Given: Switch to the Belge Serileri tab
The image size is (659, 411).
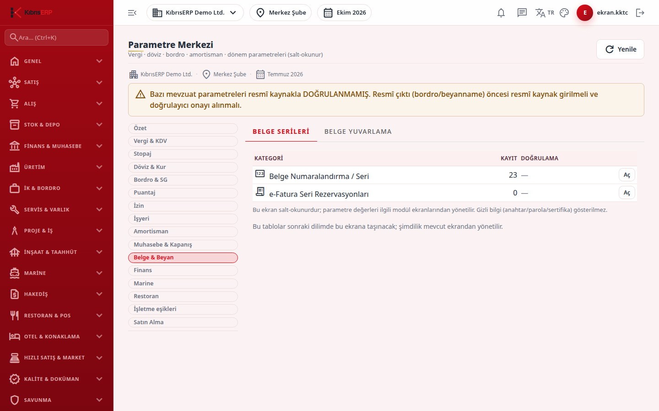Looking at the screenshot, I should [281, 132].
